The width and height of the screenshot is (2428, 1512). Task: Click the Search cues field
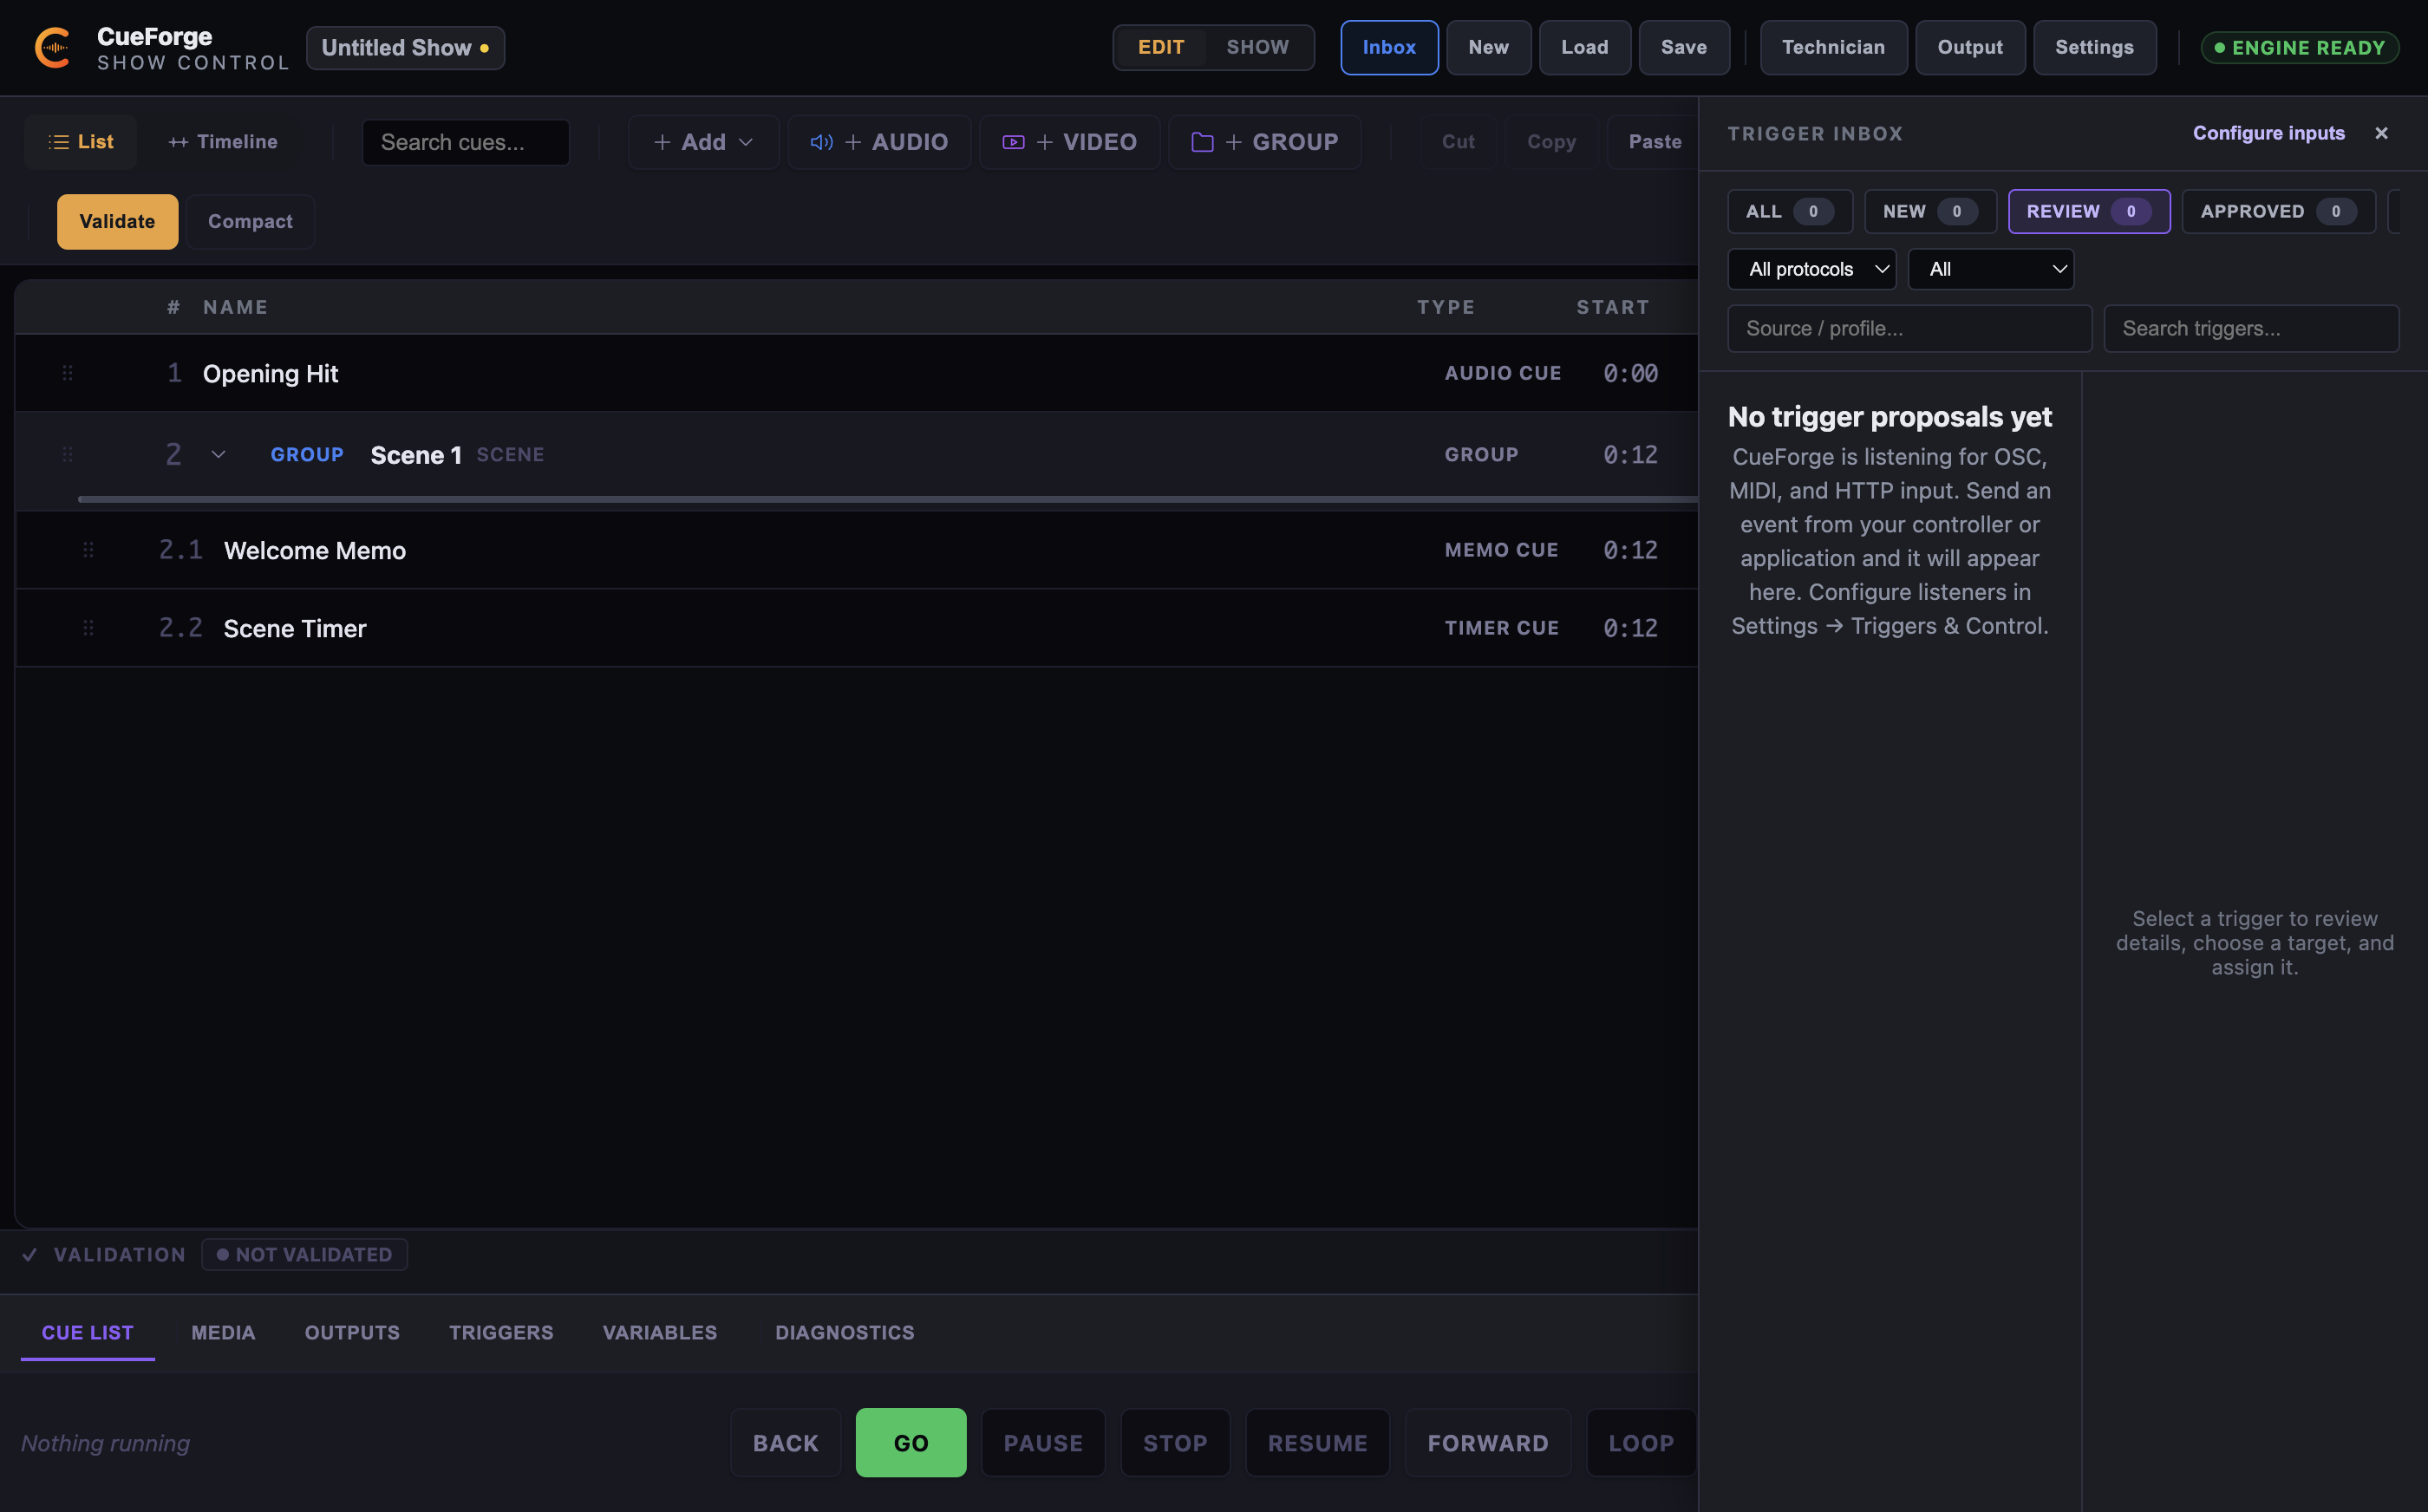click(x=465, y=142)
